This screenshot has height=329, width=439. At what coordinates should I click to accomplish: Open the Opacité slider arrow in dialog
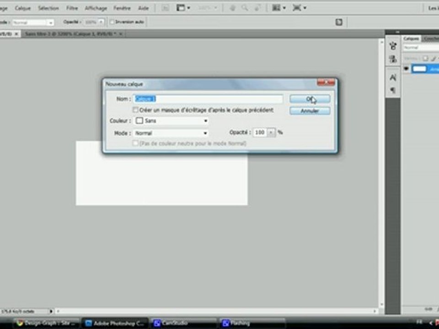(x=271, y=132)
